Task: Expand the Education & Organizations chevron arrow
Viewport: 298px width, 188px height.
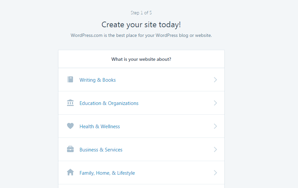Action: (215, 103)
